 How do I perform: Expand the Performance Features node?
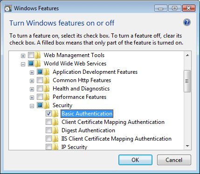pyautogui.click(x=32, y=97)
